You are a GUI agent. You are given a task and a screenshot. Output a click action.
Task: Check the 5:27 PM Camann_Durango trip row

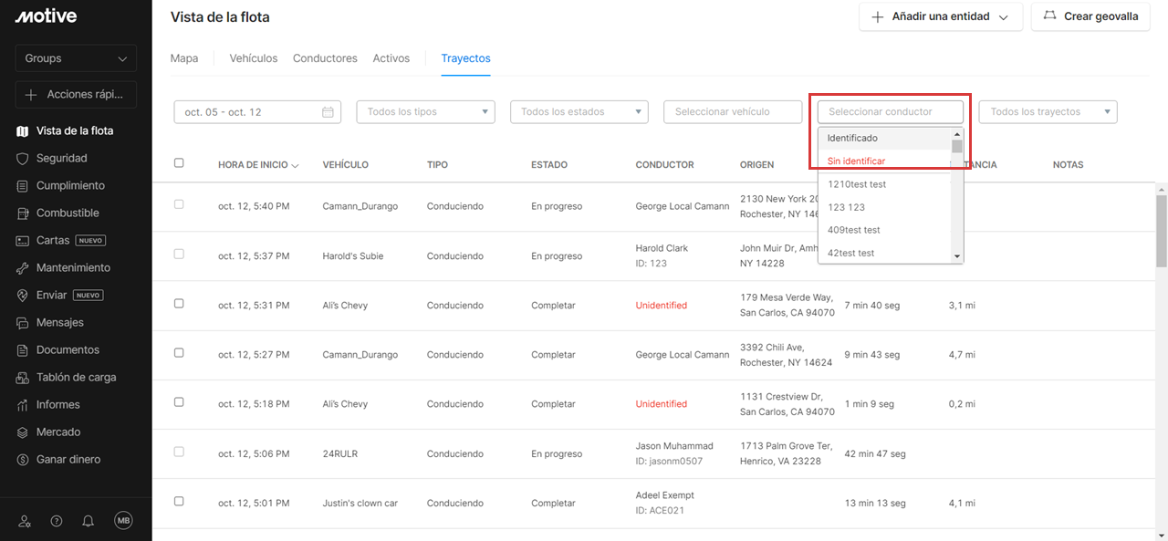click(x=179, y=352)
